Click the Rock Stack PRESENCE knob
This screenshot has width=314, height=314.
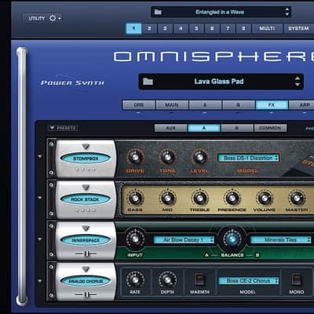click(x=232, y=198)
